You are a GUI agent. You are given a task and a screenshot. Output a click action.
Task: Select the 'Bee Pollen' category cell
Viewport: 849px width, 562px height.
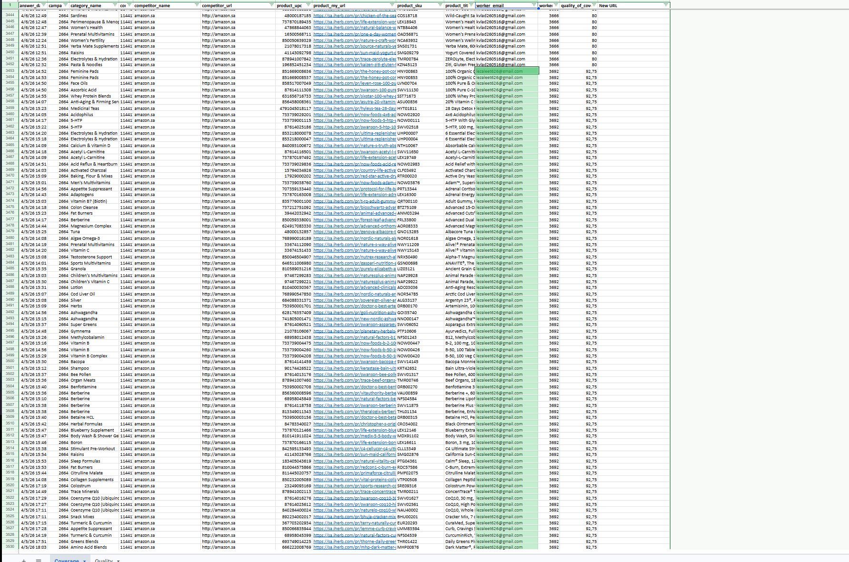94,374
